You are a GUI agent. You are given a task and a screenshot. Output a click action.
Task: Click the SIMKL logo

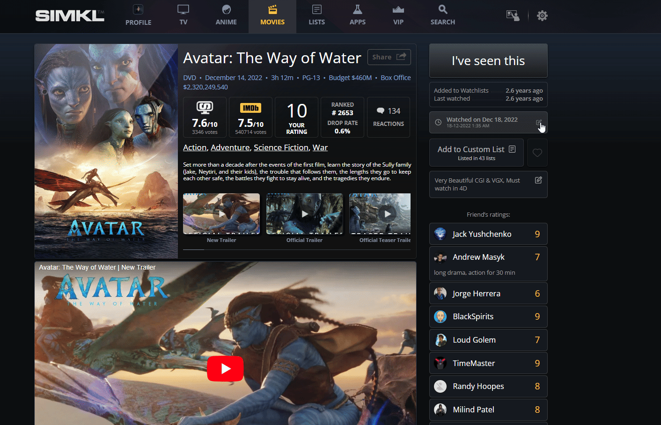(70, 16)
